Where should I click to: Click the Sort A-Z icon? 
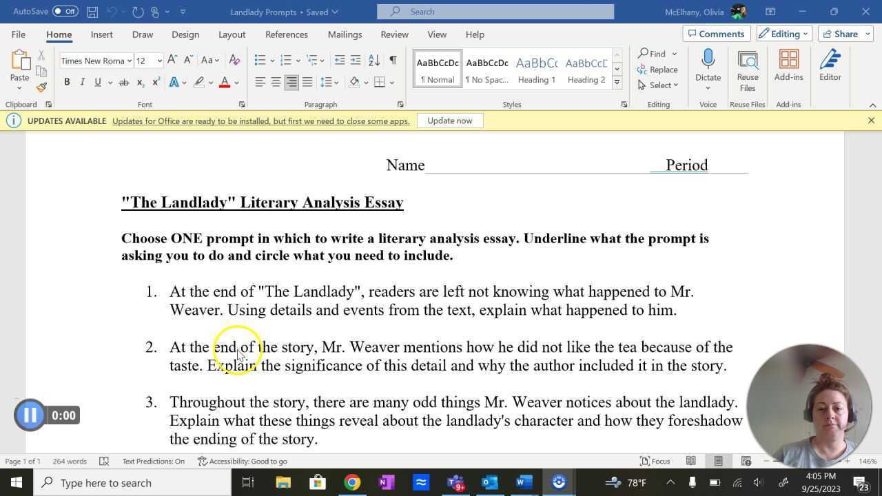[x=374, y=61]
